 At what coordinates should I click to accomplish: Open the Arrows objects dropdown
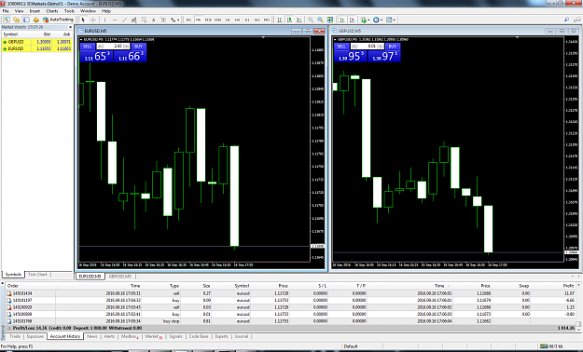tap(174, 20)
